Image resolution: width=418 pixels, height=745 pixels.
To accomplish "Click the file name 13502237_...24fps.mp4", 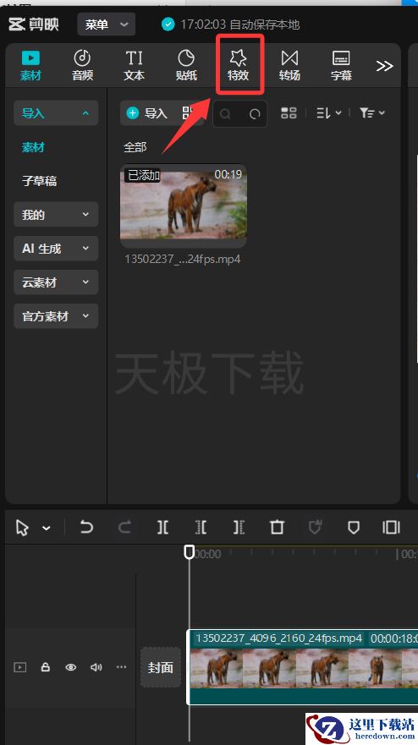I will (x=183, y=260).
